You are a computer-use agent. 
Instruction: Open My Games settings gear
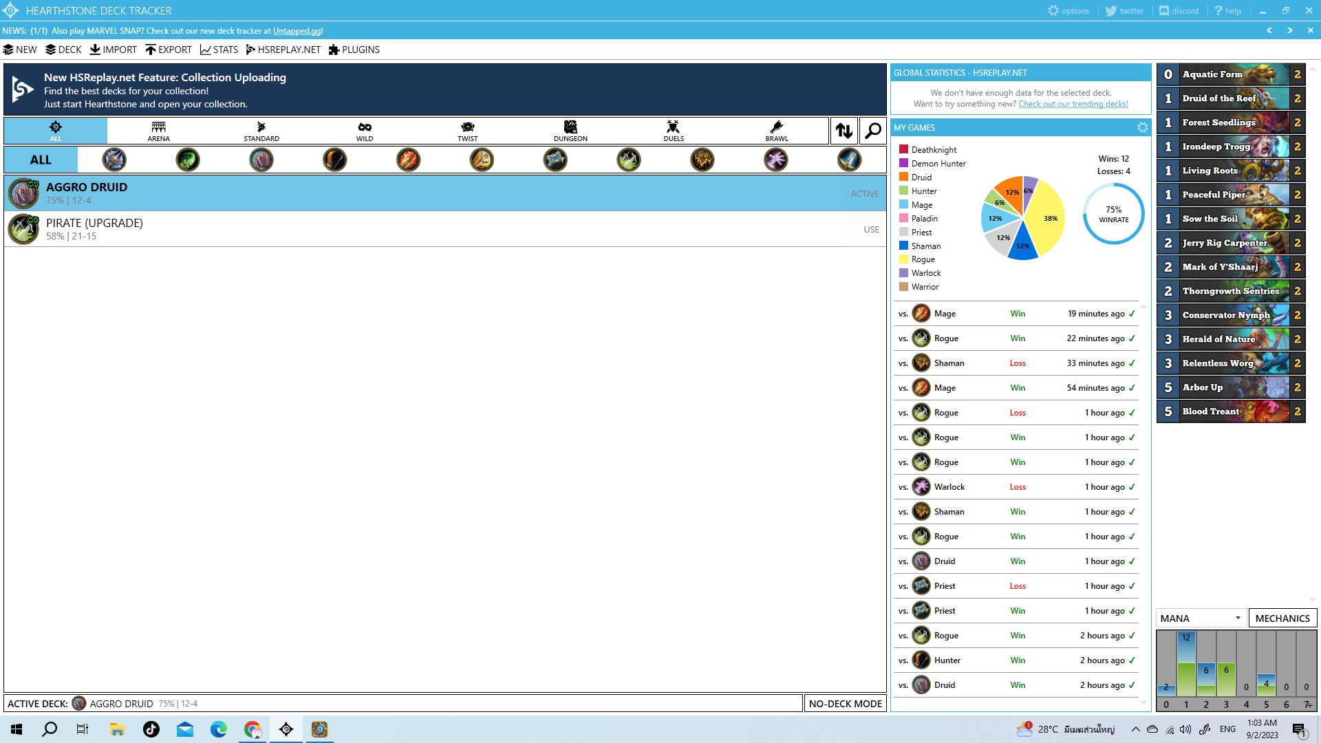point(1143,127)
